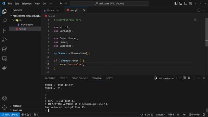Change encoding via UTF-8 status item

(171, 115)
